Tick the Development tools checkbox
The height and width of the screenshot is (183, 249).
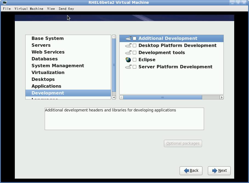tap(134, 53)
